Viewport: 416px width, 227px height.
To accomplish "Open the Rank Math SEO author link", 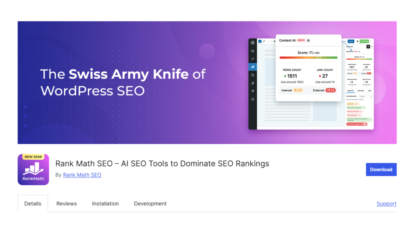I will click(82, 175).
